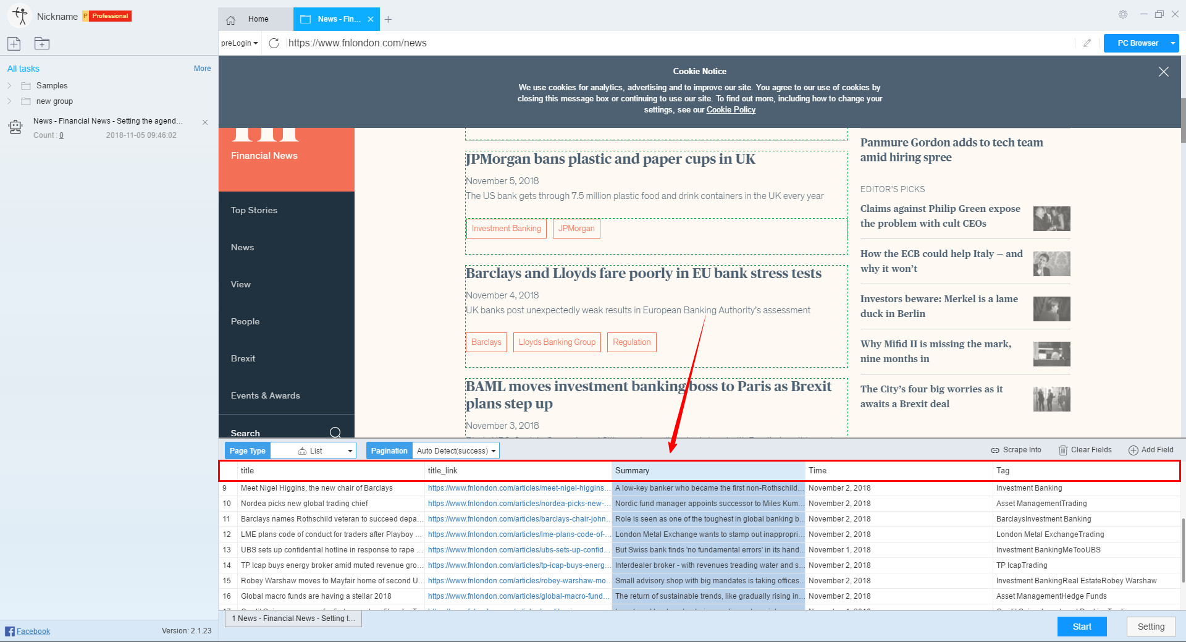The image size is (1186, 642).
Task: Open People in site menu
Action: point(245,321)
